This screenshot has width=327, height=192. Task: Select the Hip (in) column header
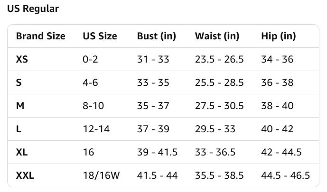point(278,36)
